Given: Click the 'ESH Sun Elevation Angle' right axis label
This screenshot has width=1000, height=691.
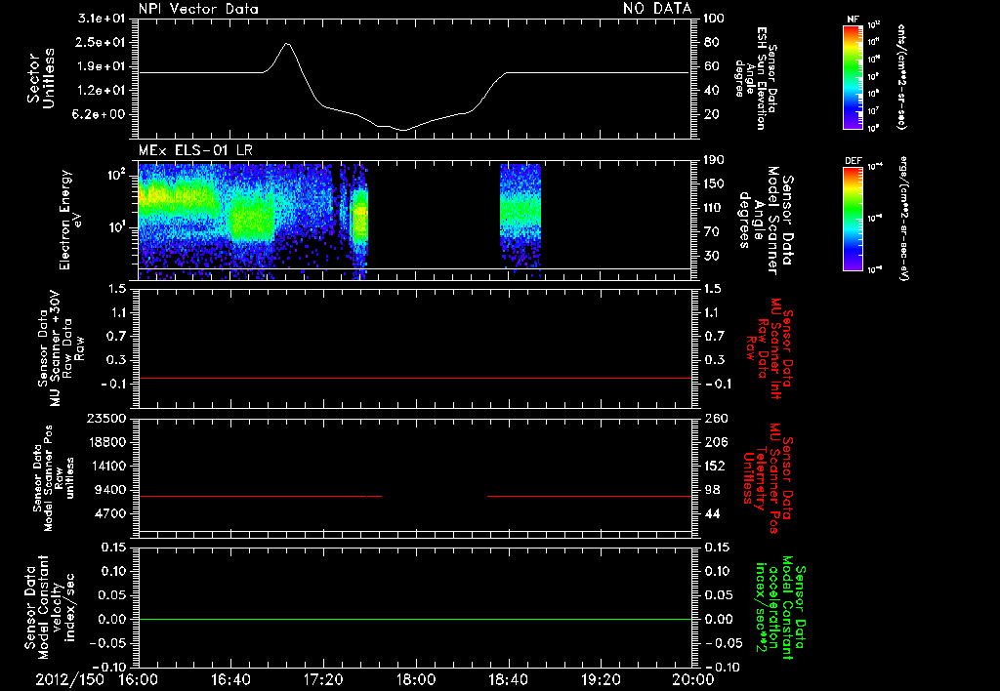Looking at the screenshot, I should (756, 78).
